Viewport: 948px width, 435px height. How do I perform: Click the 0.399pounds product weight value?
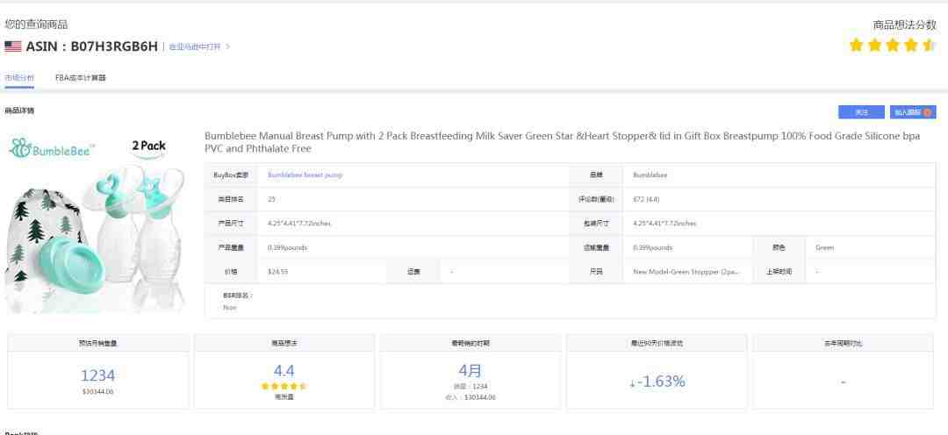pyautogui.click(x=289, y=247)
